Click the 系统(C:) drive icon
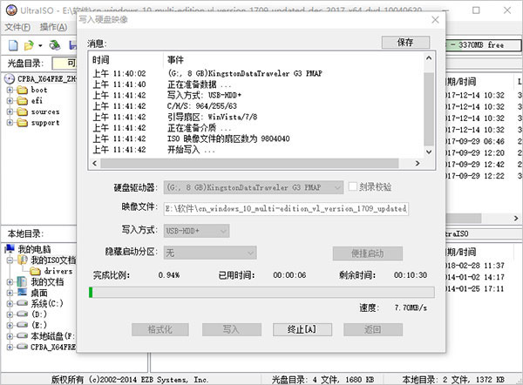The height and width of the screenshot is (385, 523). pyautogui.click(x=23, y=303)
